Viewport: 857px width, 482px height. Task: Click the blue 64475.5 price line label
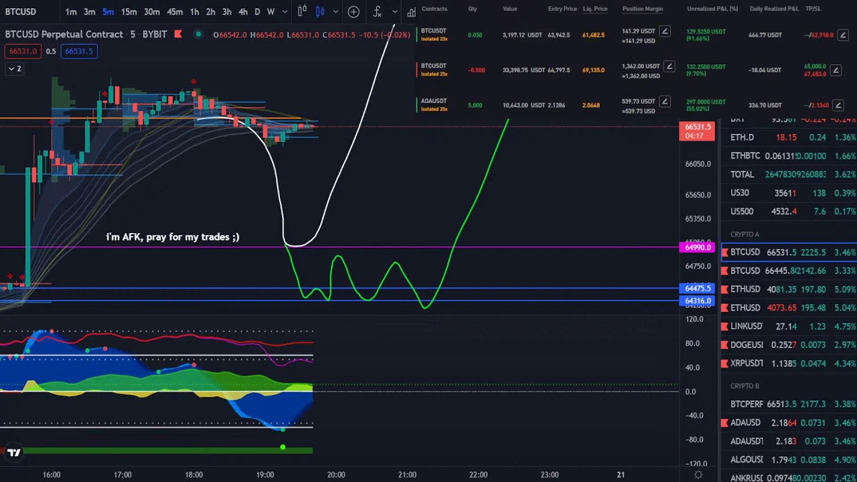(x=697, y=289)
